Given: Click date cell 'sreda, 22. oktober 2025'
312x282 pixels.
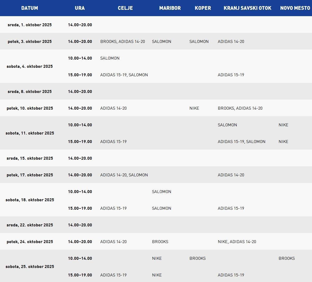Looking at the screenshot, I should pos(30,225).
